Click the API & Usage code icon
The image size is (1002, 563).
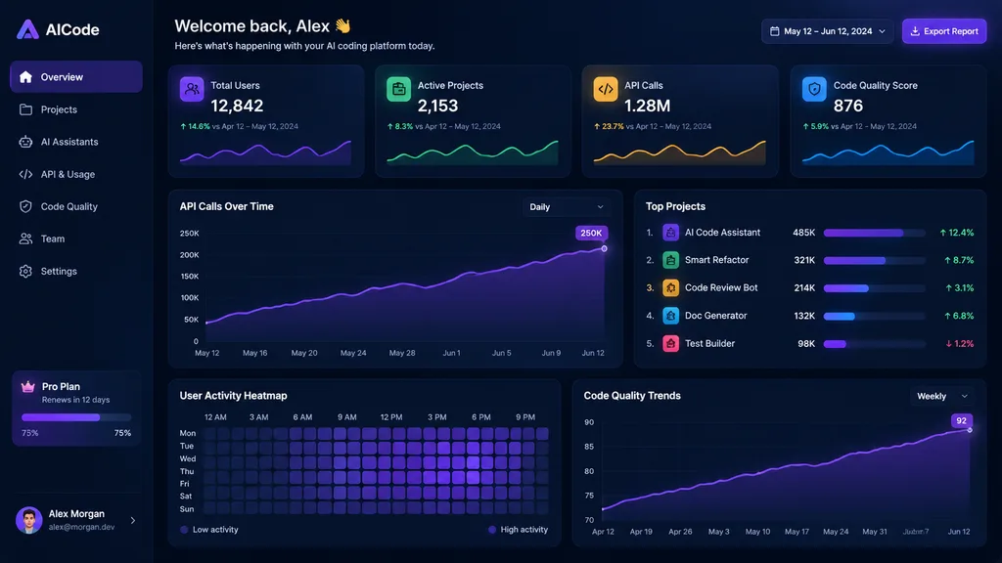tap(25, 174)
